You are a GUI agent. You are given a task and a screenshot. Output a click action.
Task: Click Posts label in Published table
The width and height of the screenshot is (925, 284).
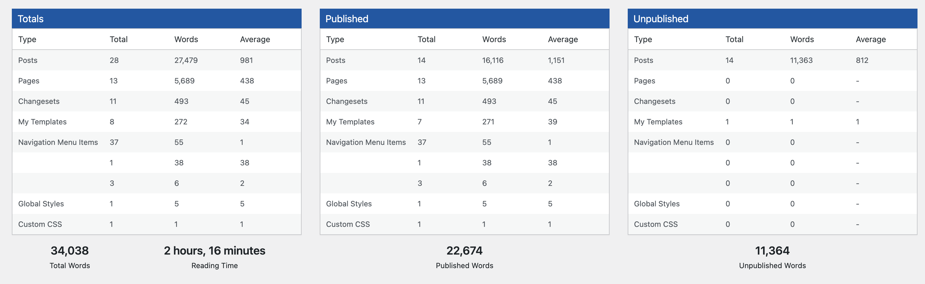[335, 60]
